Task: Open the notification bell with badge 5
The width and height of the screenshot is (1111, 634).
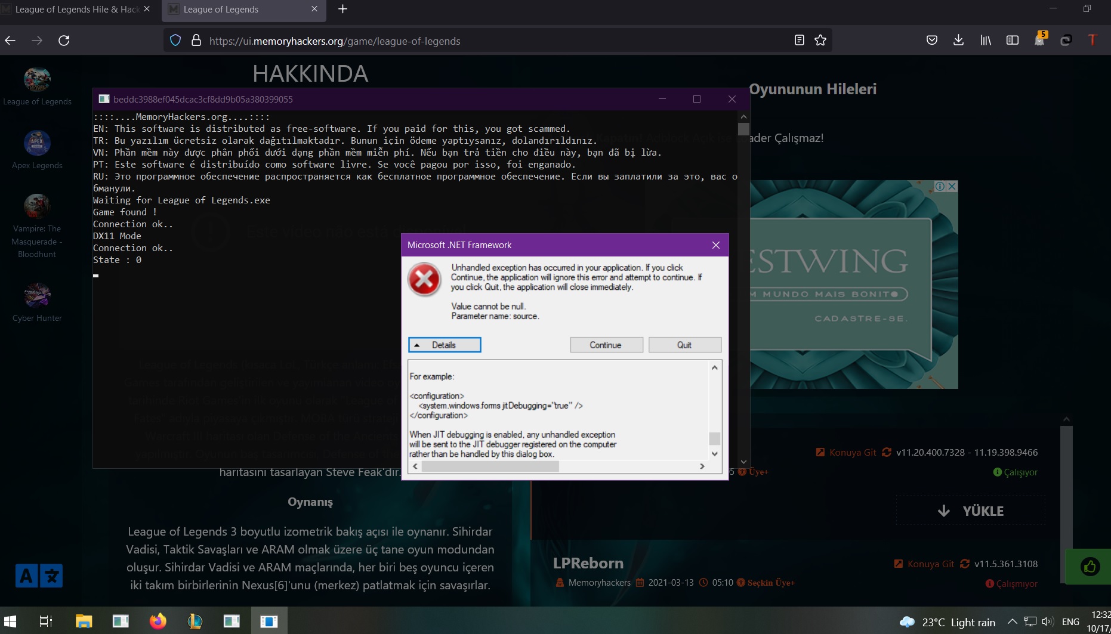Action: click(1039, 40)
